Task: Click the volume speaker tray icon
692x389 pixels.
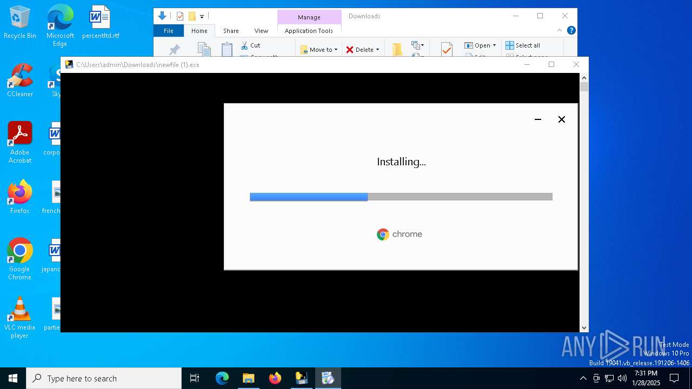Action: [622, 378]
